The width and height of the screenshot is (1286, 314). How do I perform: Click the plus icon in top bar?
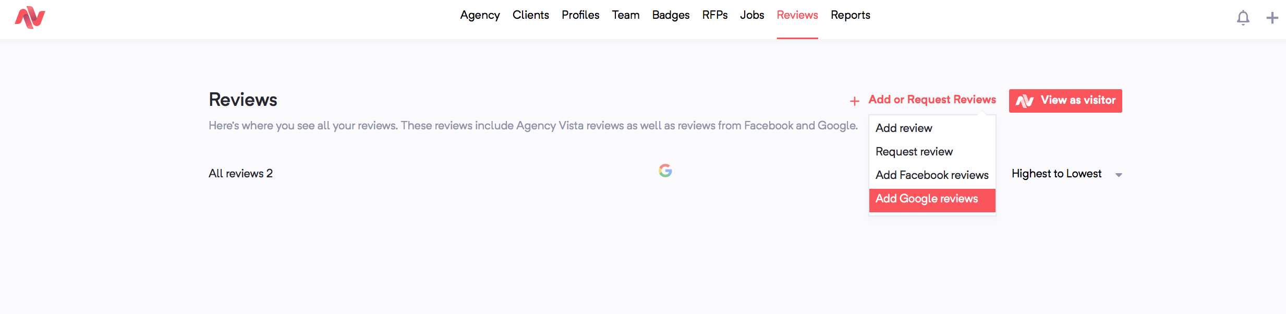click(1272, 18)
